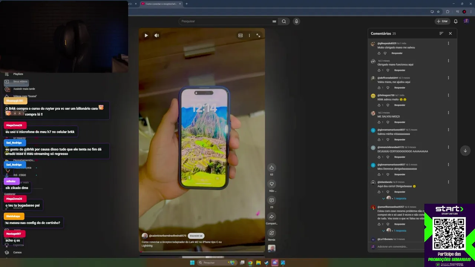Enter fullscreen mode on the Short

click(258, 36)
